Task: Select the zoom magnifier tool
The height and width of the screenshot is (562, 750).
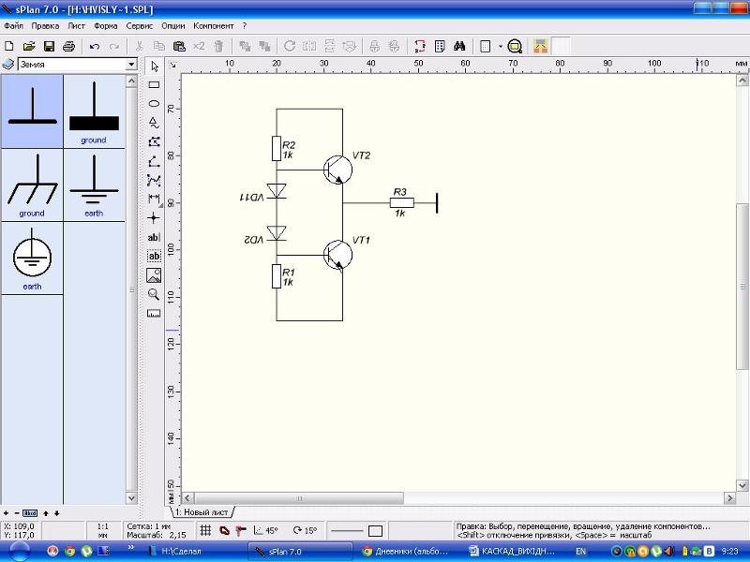Action: pyautogui.click(x=154, y=294)
